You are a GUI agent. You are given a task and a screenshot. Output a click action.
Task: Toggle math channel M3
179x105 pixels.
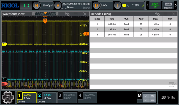pyautogui.click(x=152, y=96)
